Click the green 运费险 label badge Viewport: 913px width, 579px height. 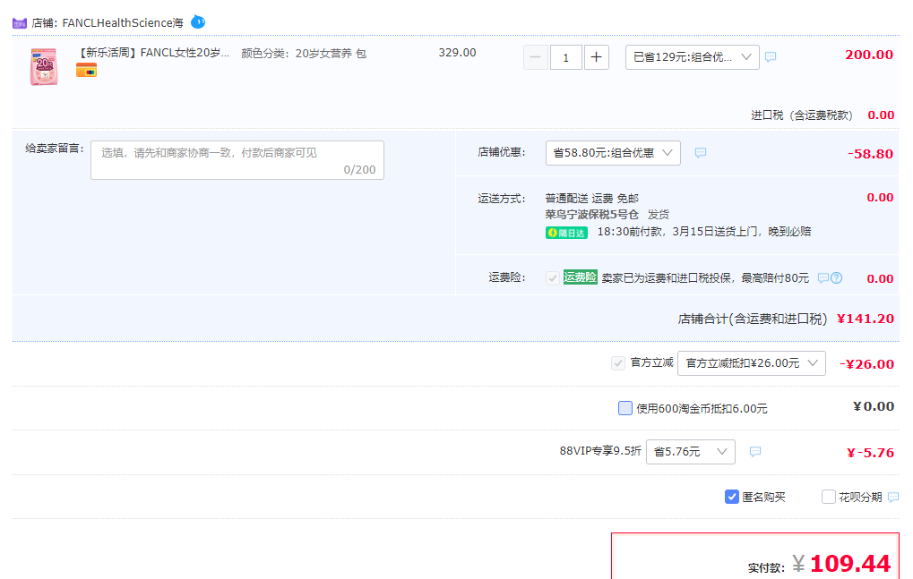pyautogui.click(x=580, y=277)
